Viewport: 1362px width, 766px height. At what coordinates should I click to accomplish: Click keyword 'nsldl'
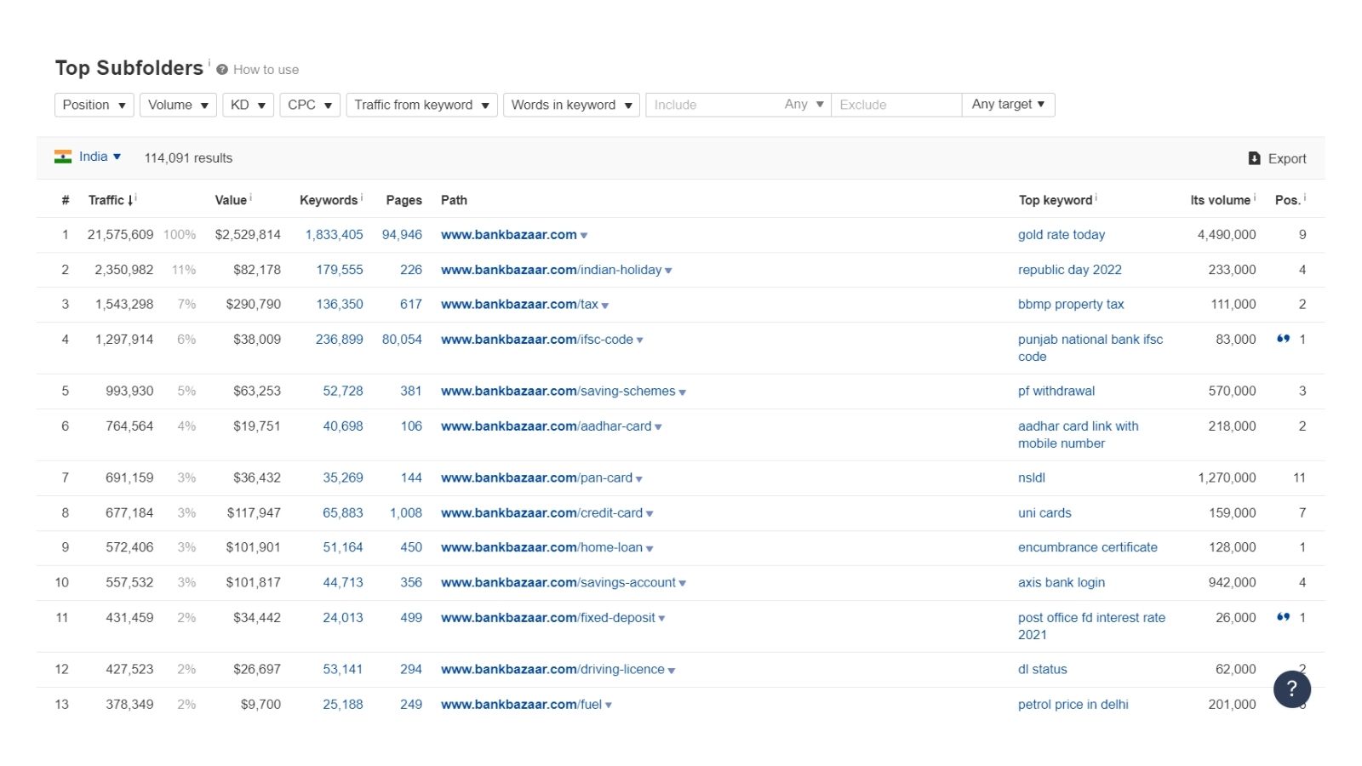[x=1032, y=477]
